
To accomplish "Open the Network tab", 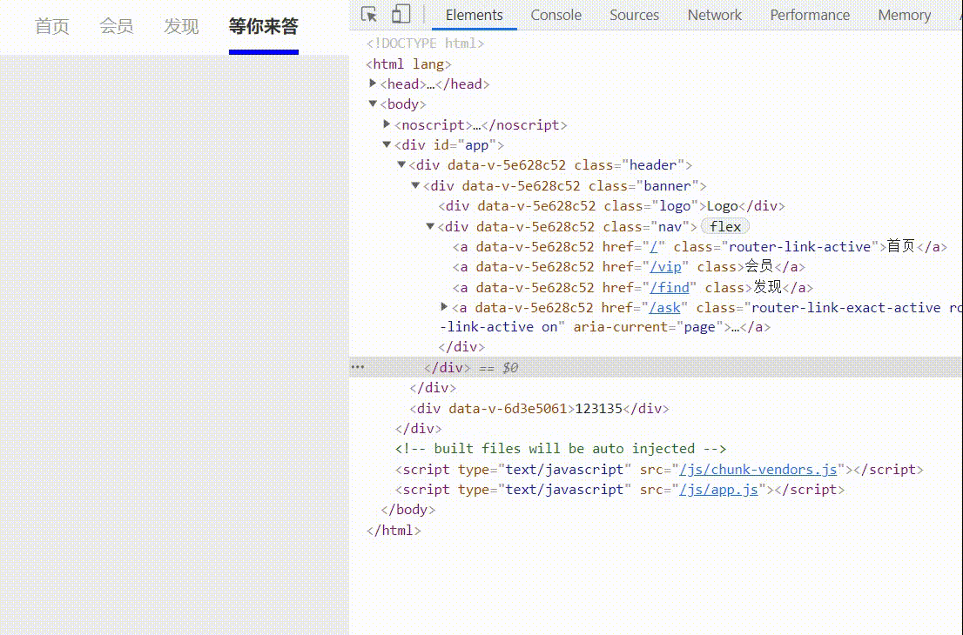I will 714,15.
